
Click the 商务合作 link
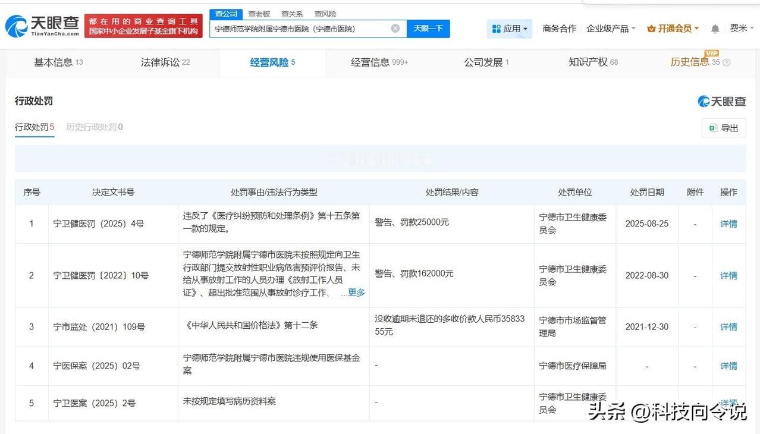[559, 29]
